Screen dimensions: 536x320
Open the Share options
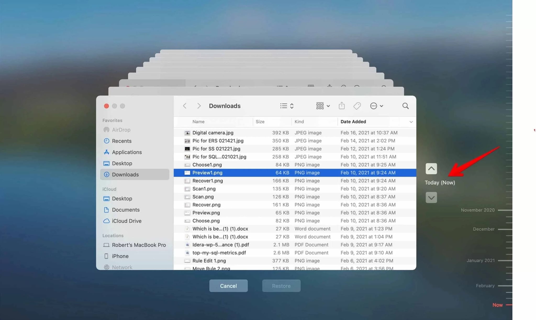pyautogui.click(x=342, y=106)
